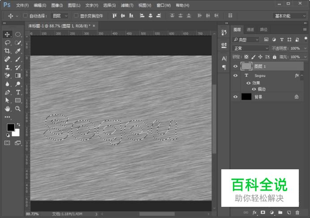Select the Quick Selection tool
The width and height of the screenshot is (310, 218).
click(x=18, y=42)
